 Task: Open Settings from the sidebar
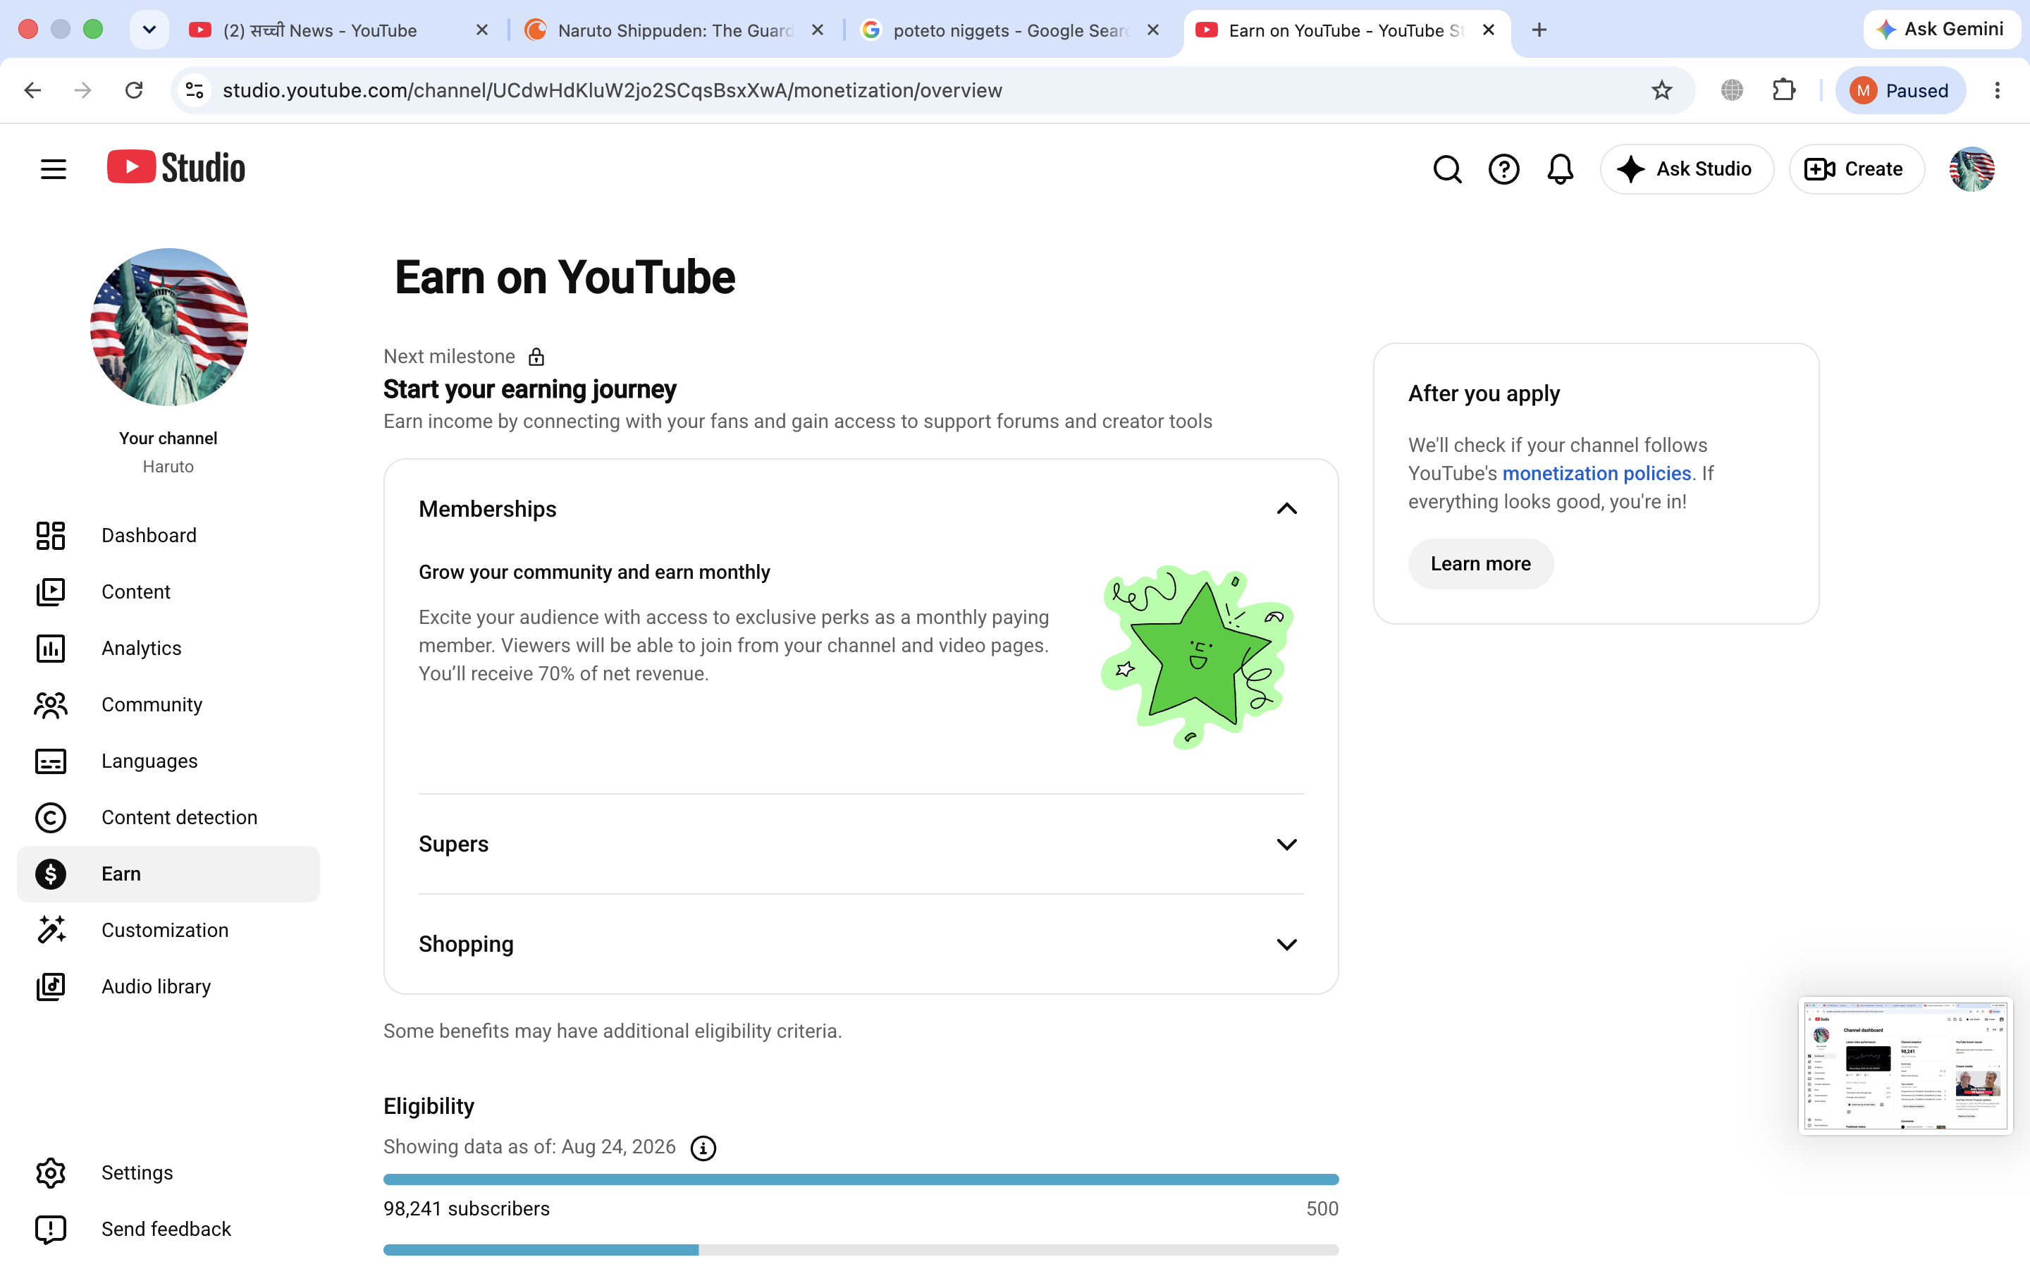[x=168, y=1172]
